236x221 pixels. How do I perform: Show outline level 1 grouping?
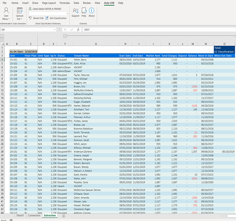tap(2, 36)
